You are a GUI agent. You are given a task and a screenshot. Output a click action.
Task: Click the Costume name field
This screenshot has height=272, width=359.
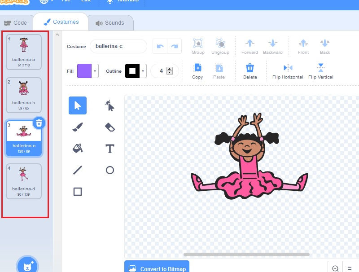[x=118, y=46]
